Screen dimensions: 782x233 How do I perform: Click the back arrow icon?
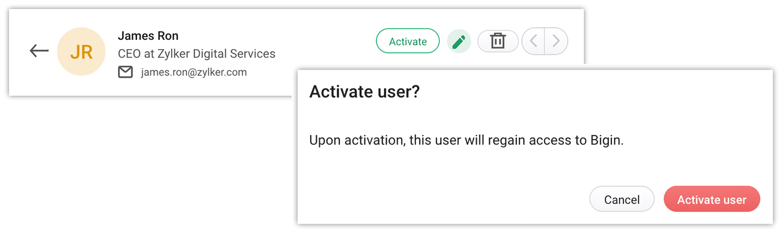pyautogui.click(x=39, y=51)
